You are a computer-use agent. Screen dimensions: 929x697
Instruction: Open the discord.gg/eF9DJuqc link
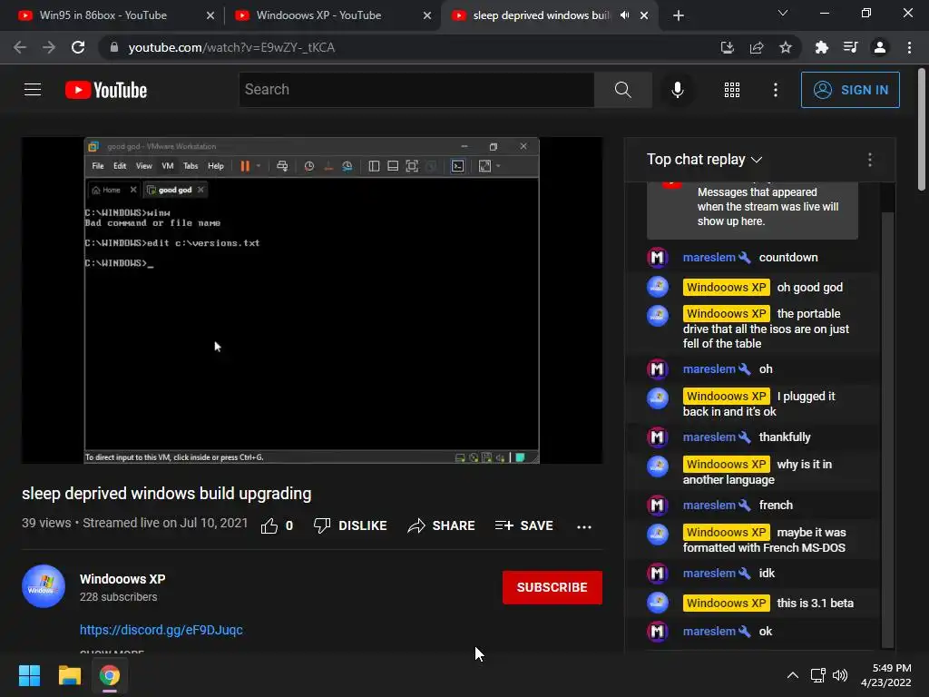coord(161,630)
